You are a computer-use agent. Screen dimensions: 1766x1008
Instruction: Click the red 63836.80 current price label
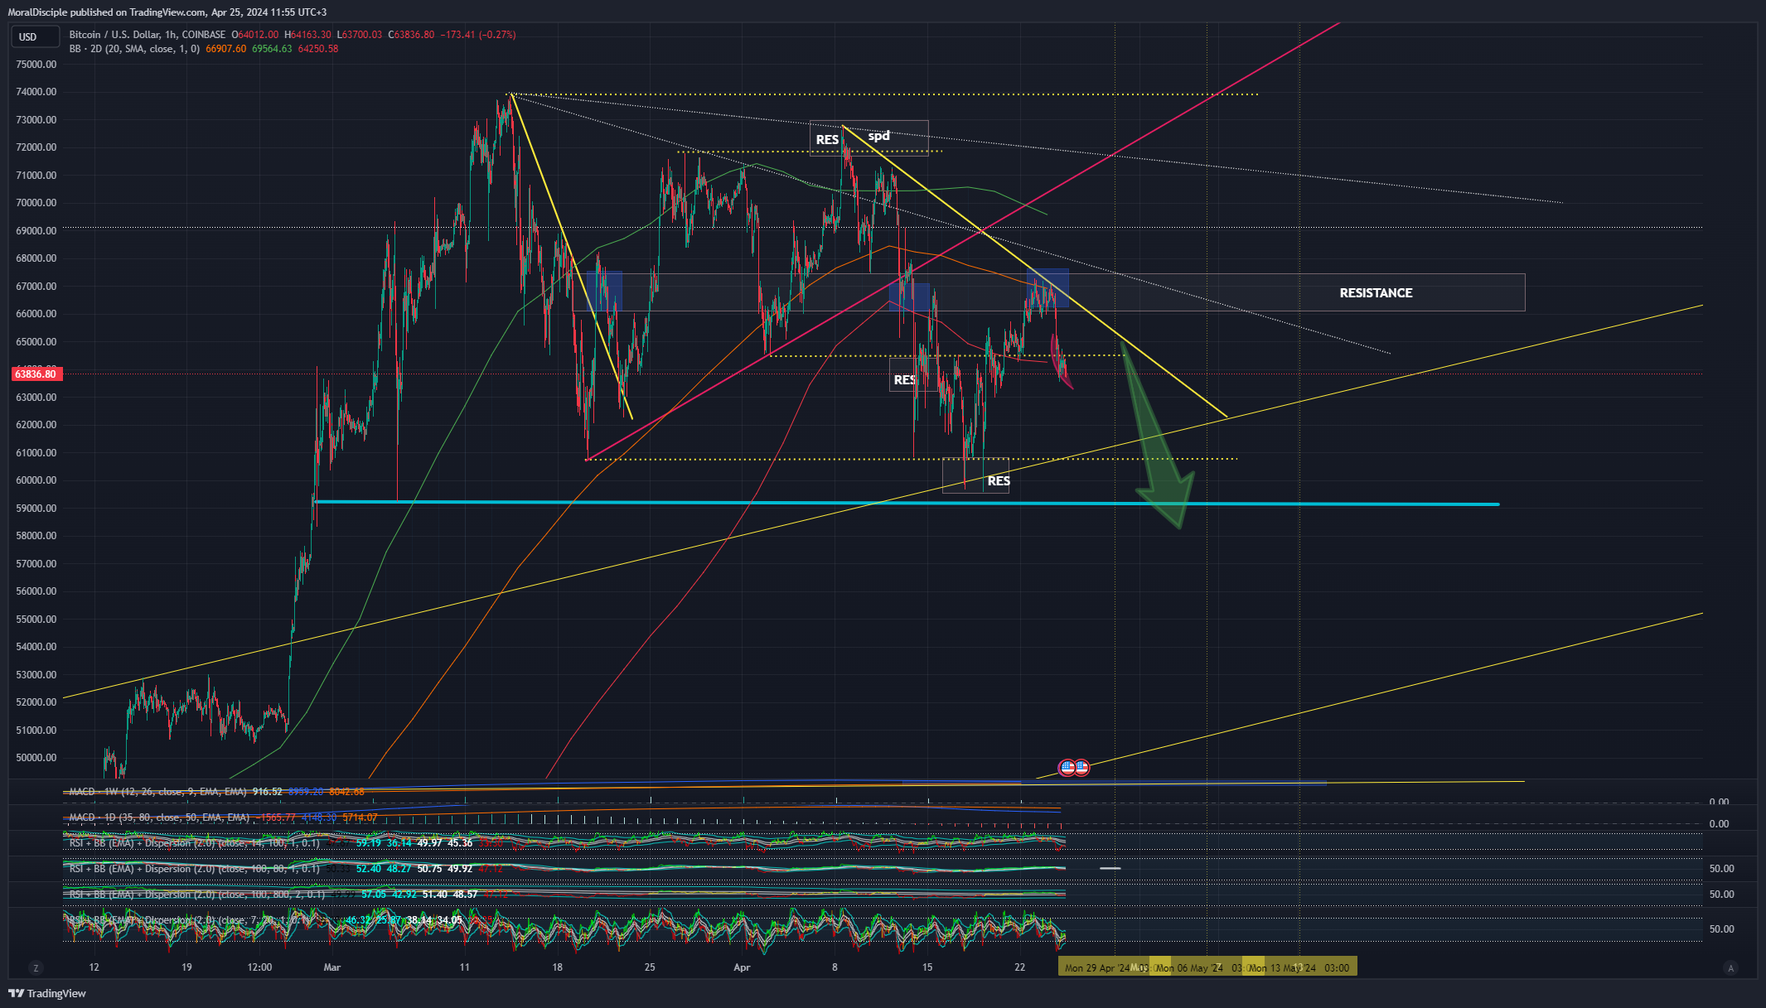[36, 374]
